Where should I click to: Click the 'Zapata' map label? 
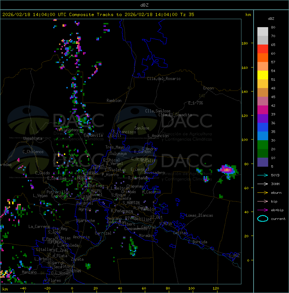(77, 259)
